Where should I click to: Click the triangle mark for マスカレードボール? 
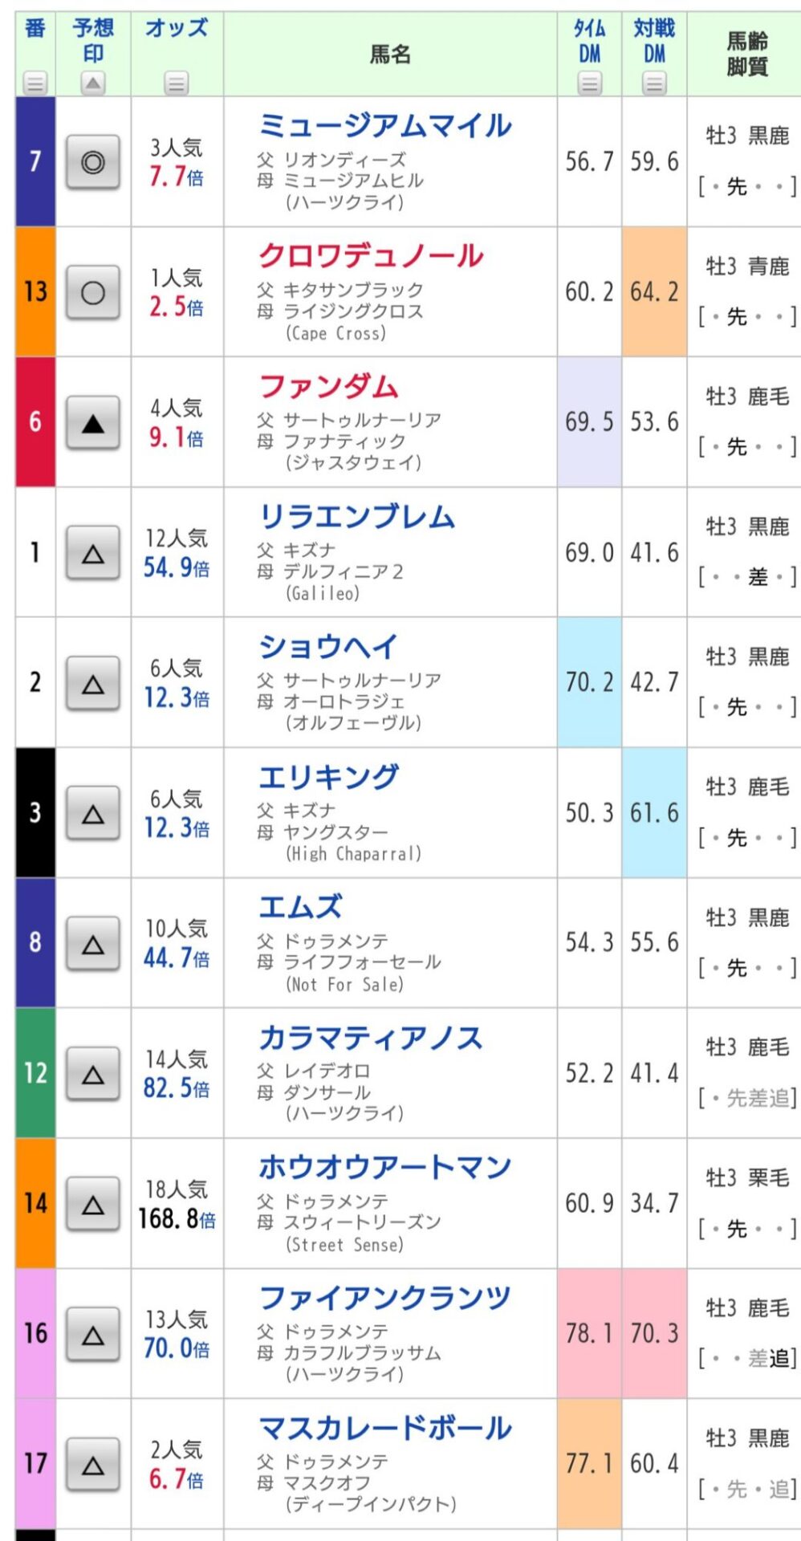(x=93, y=1466)
